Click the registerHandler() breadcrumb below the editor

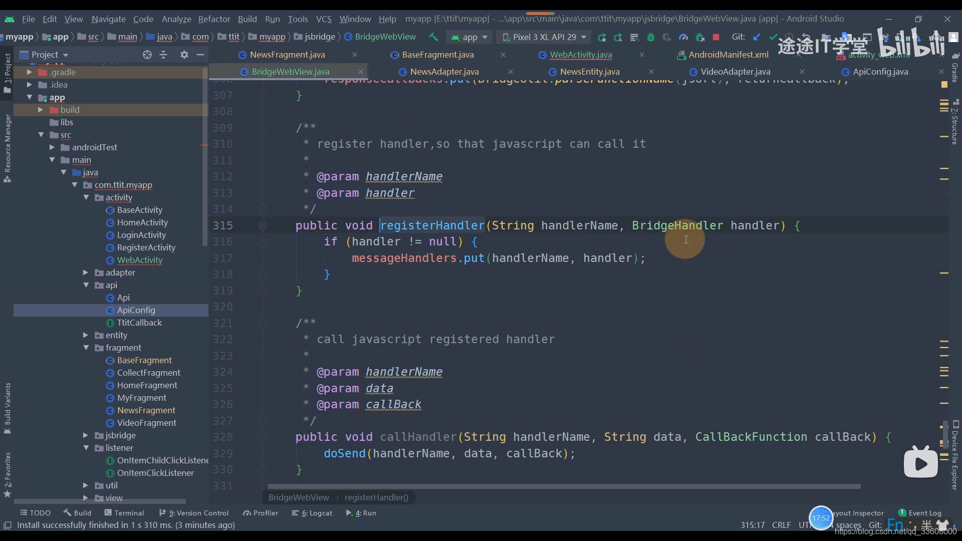coord(376,497)
